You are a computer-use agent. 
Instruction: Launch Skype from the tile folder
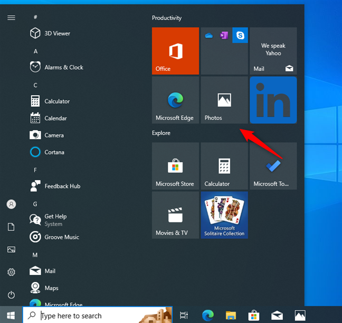pyautogui.click(x=240, y=35)
